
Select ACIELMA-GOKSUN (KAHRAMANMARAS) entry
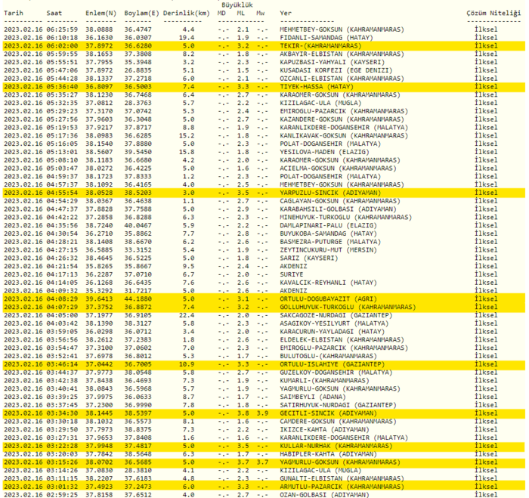[x=338, y=168]
